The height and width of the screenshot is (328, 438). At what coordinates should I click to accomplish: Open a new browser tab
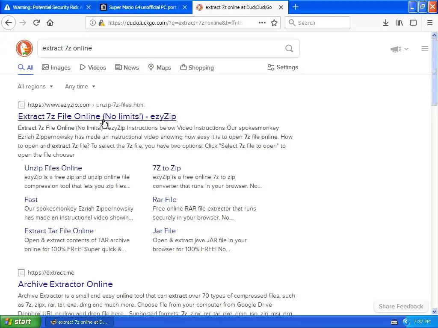(296, 7)
